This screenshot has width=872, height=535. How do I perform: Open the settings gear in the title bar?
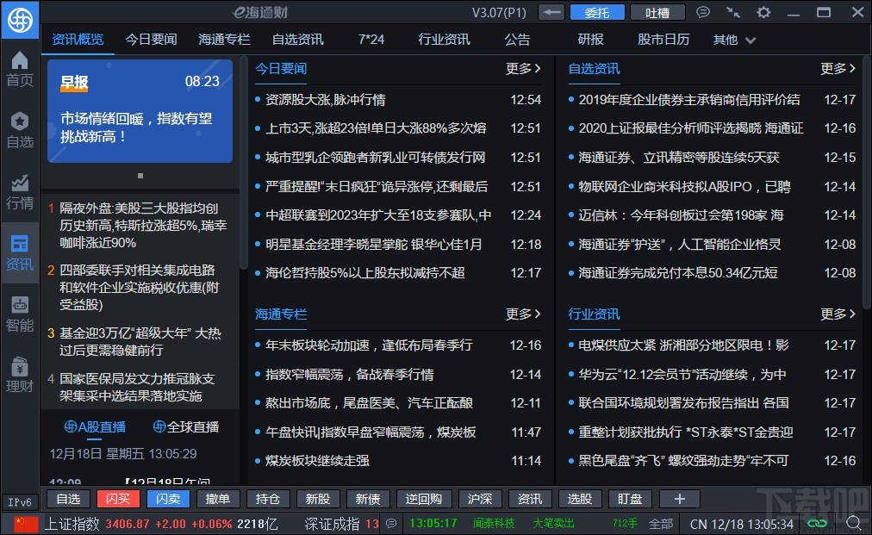coord(763,12)
